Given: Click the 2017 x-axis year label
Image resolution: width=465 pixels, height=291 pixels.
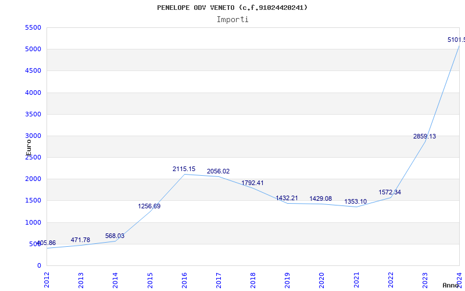Looking at the screenshot, I should (x=219, y=280).
